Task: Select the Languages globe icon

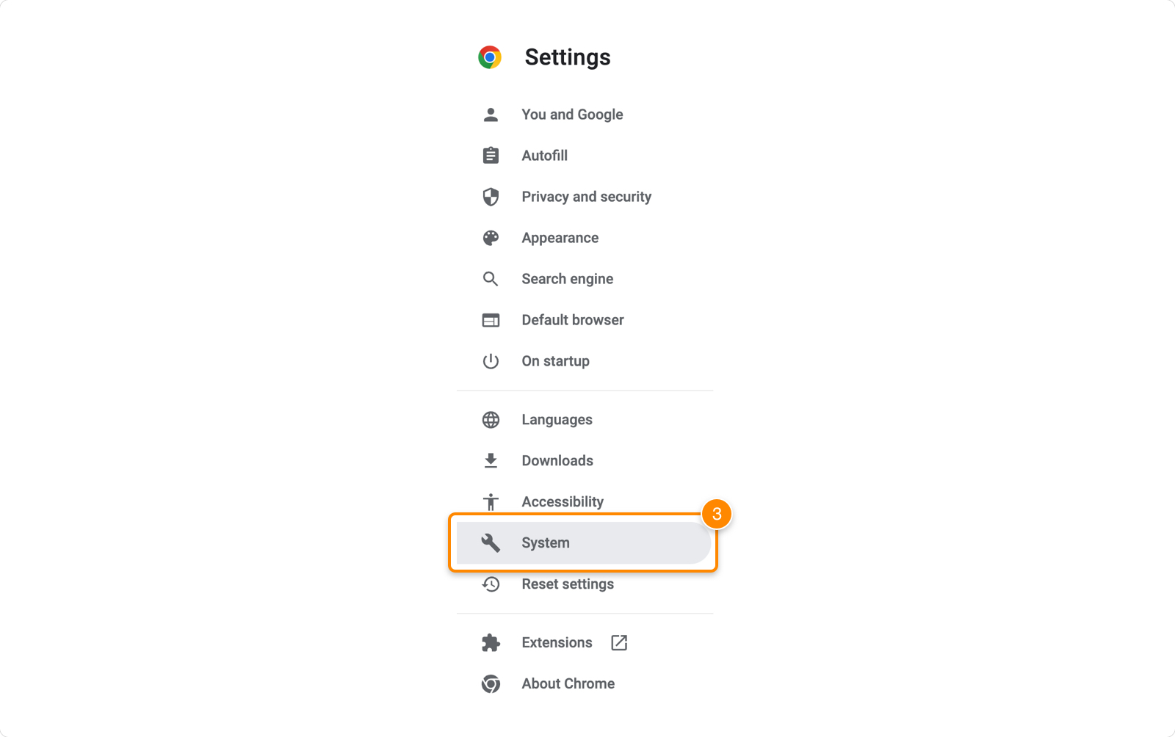Action: pyautogui.click(x=490, y=419)
